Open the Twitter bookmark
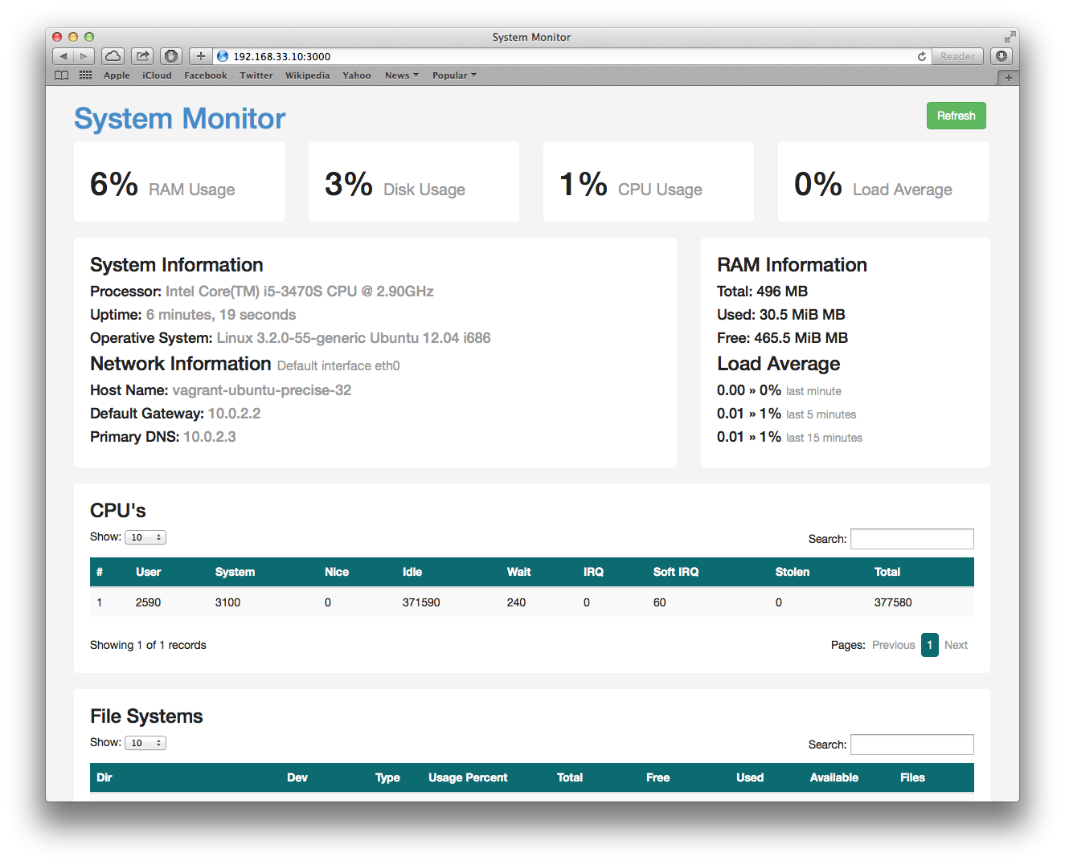 pos(256,75)
